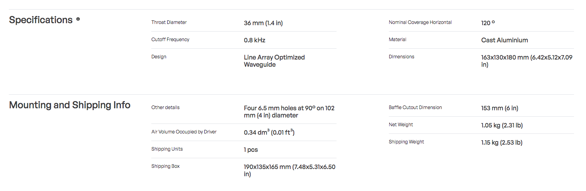The image size is (586, 191).
Task: Click the Shipping Weight 1.15 kg value
Action: click(x=502, y=143)
